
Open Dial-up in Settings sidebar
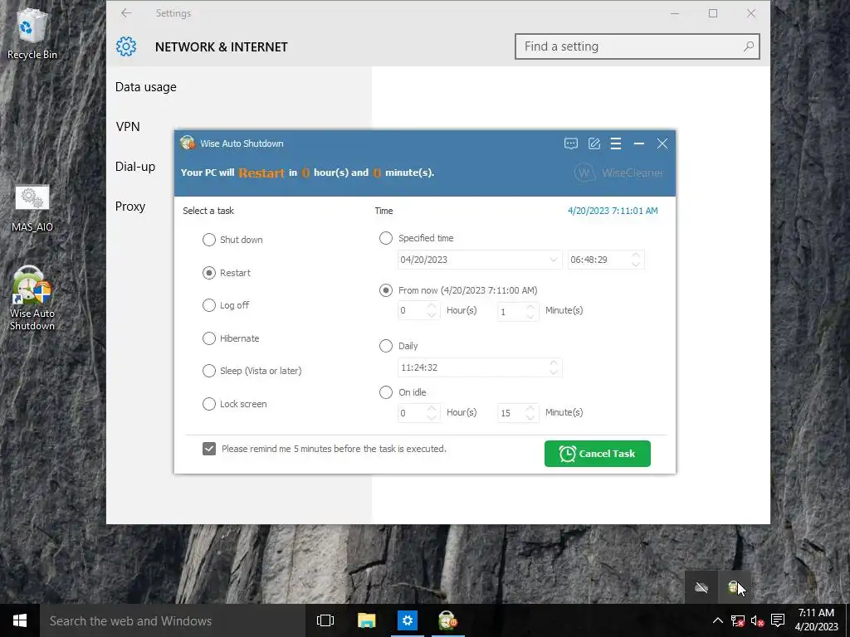pyautogui.click(x=135, y=167)
